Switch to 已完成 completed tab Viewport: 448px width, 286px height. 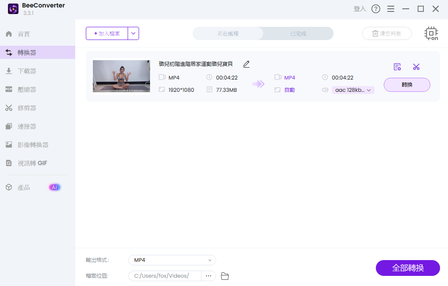click(298, 33)
